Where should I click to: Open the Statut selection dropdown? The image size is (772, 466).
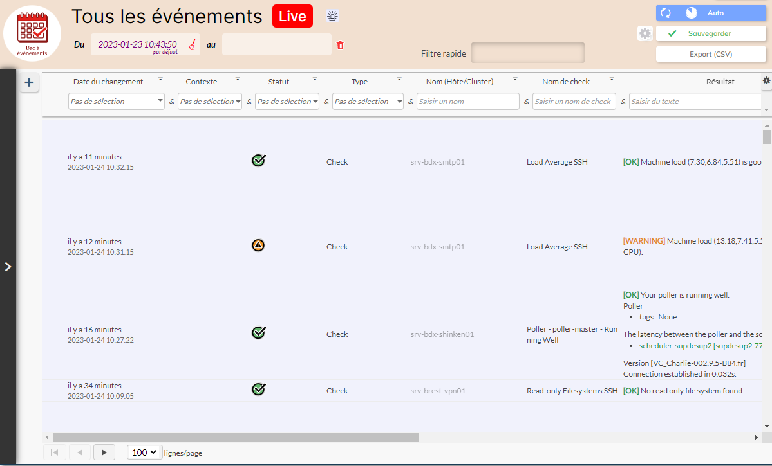coord(287,102)
